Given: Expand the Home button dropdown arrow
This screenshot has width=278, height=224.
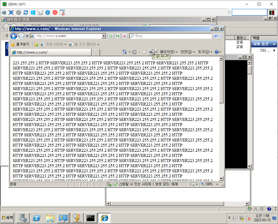Looking at the screenshot, I should pyautogui.click(x=130, y=52).
